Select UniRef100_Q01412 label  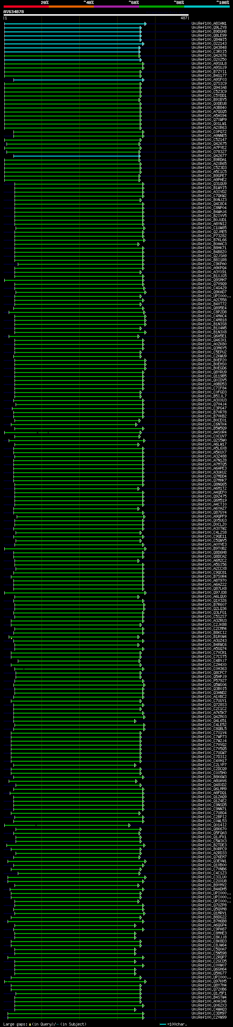click(209, 825)
